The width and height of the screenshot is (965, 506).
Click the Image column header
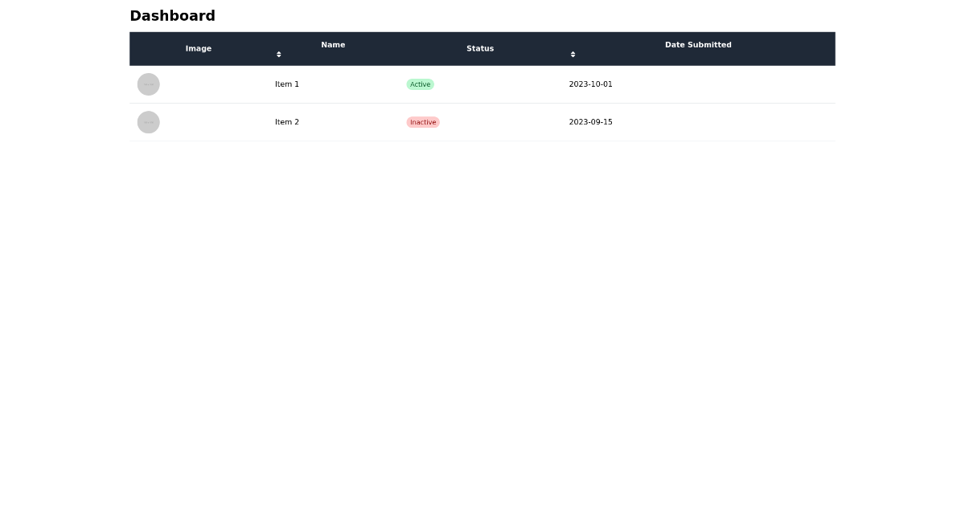click(199, 48)
